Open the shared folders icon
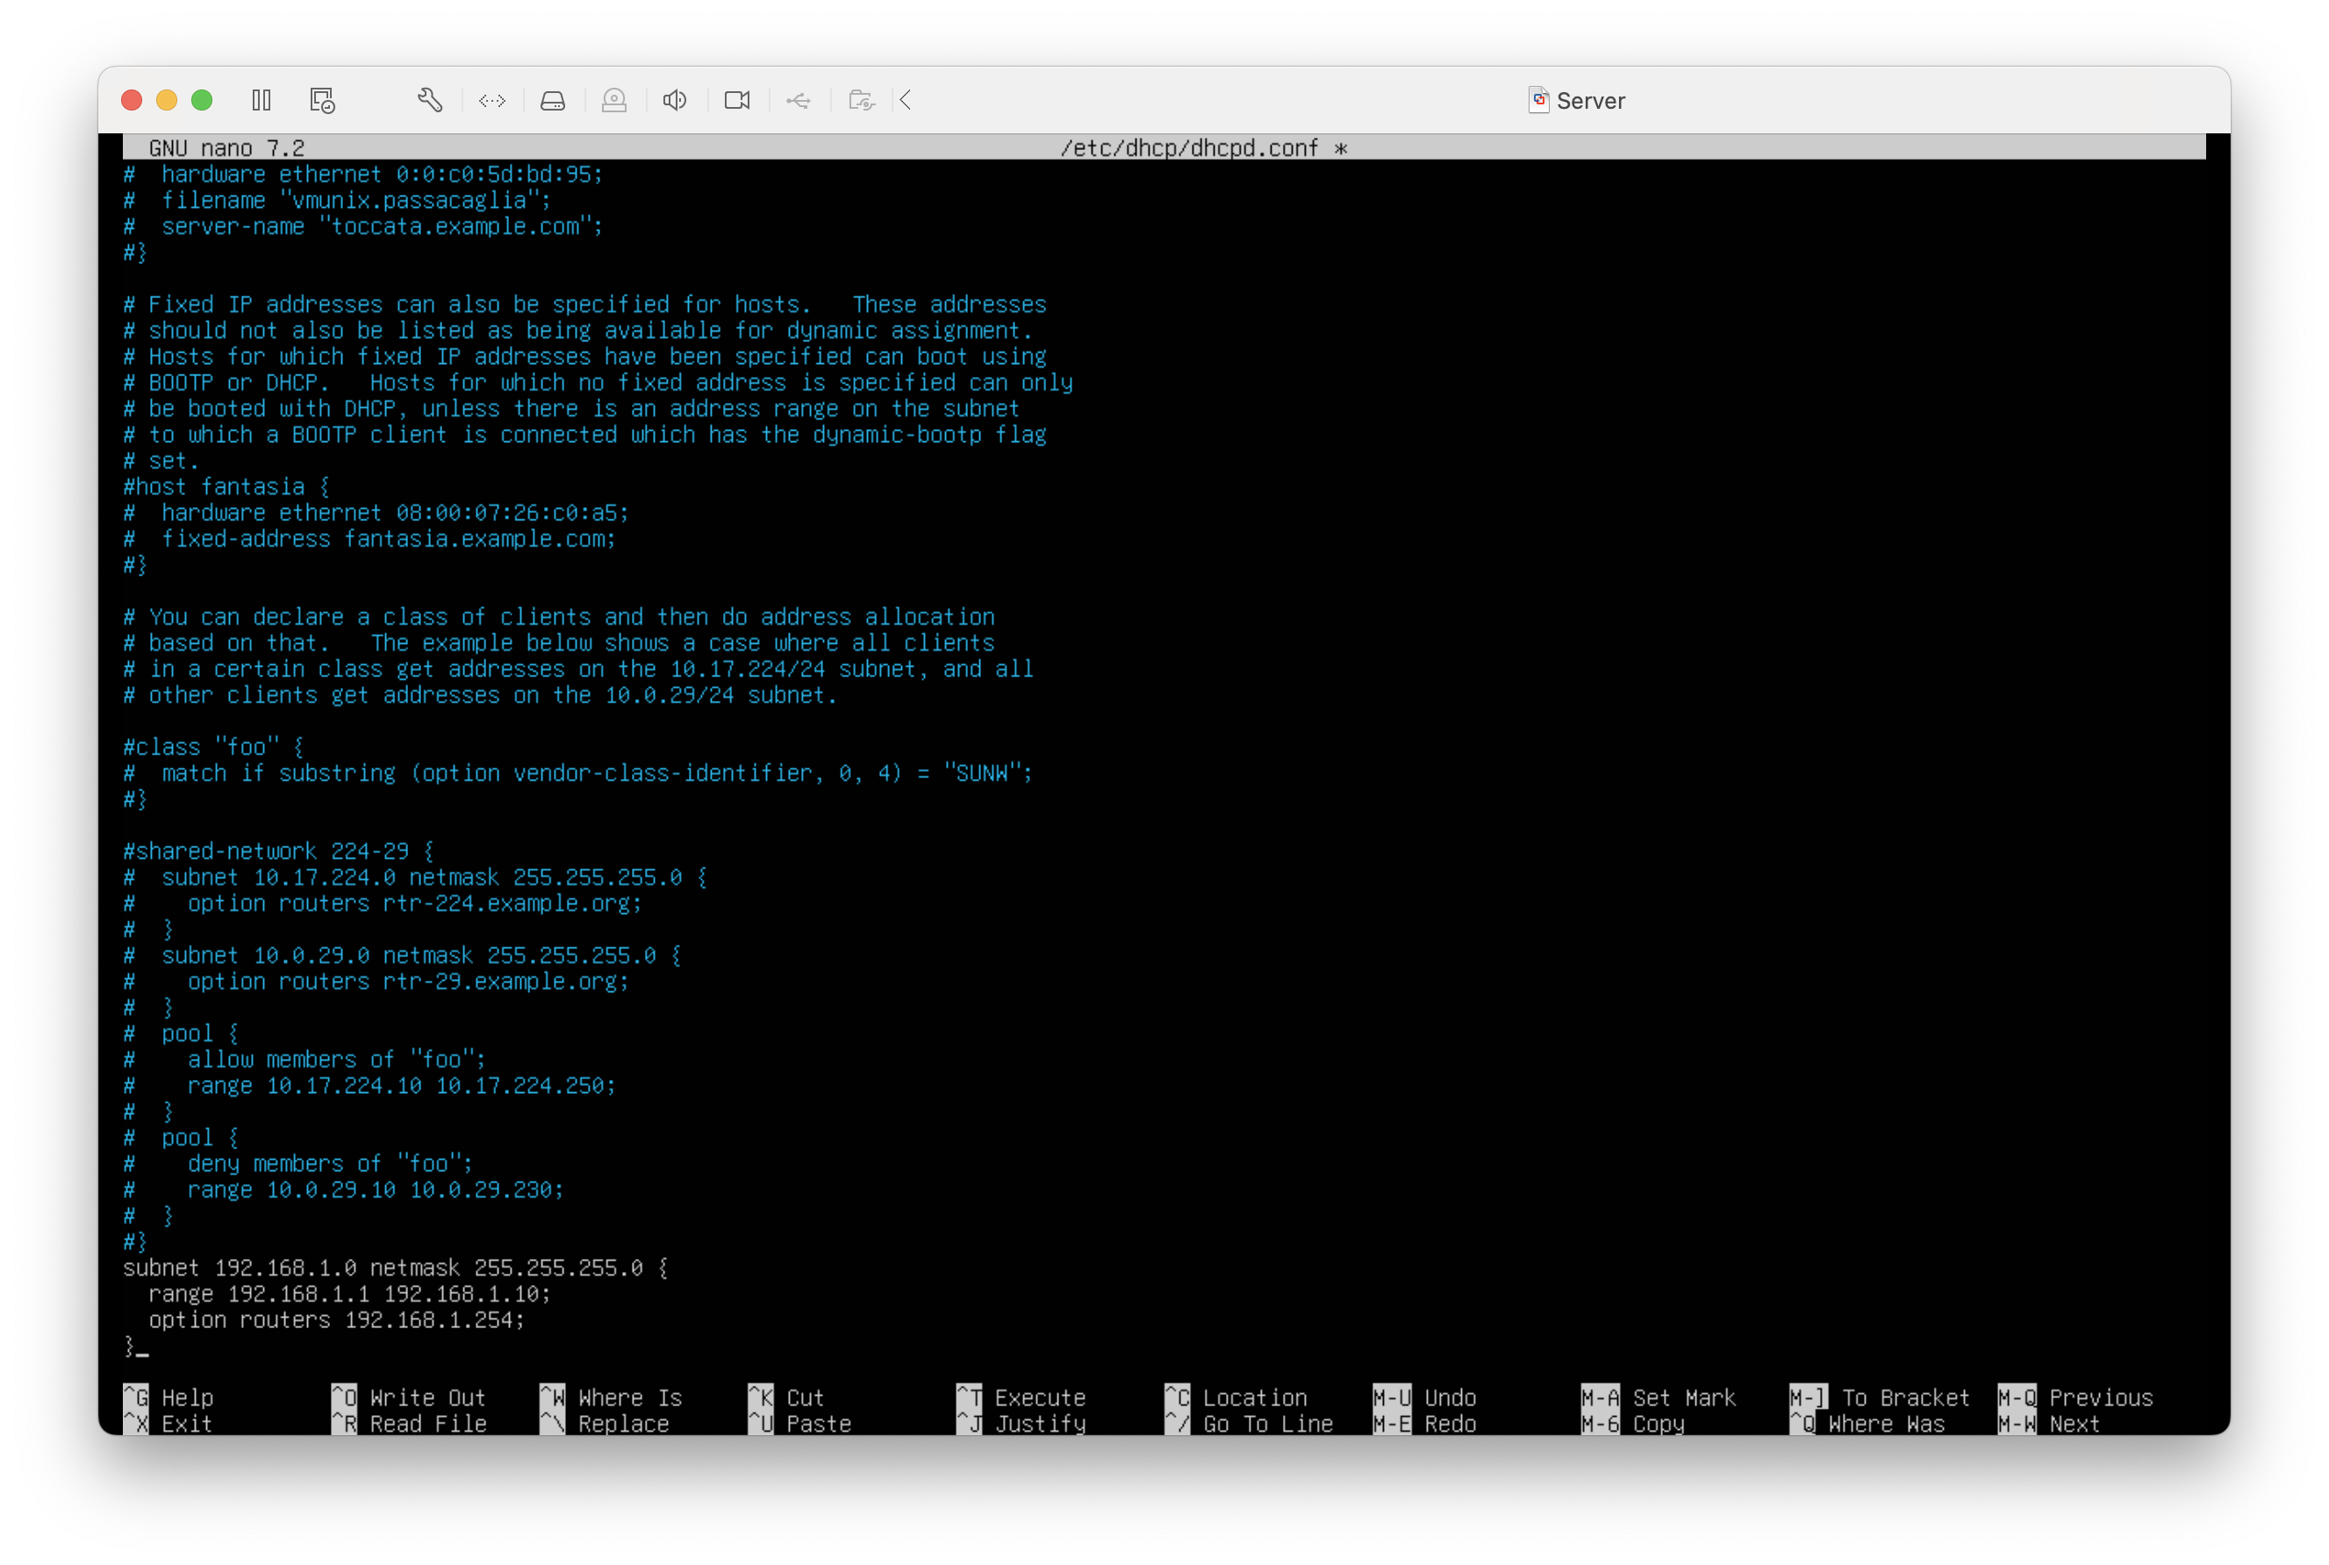 [861, 100]
